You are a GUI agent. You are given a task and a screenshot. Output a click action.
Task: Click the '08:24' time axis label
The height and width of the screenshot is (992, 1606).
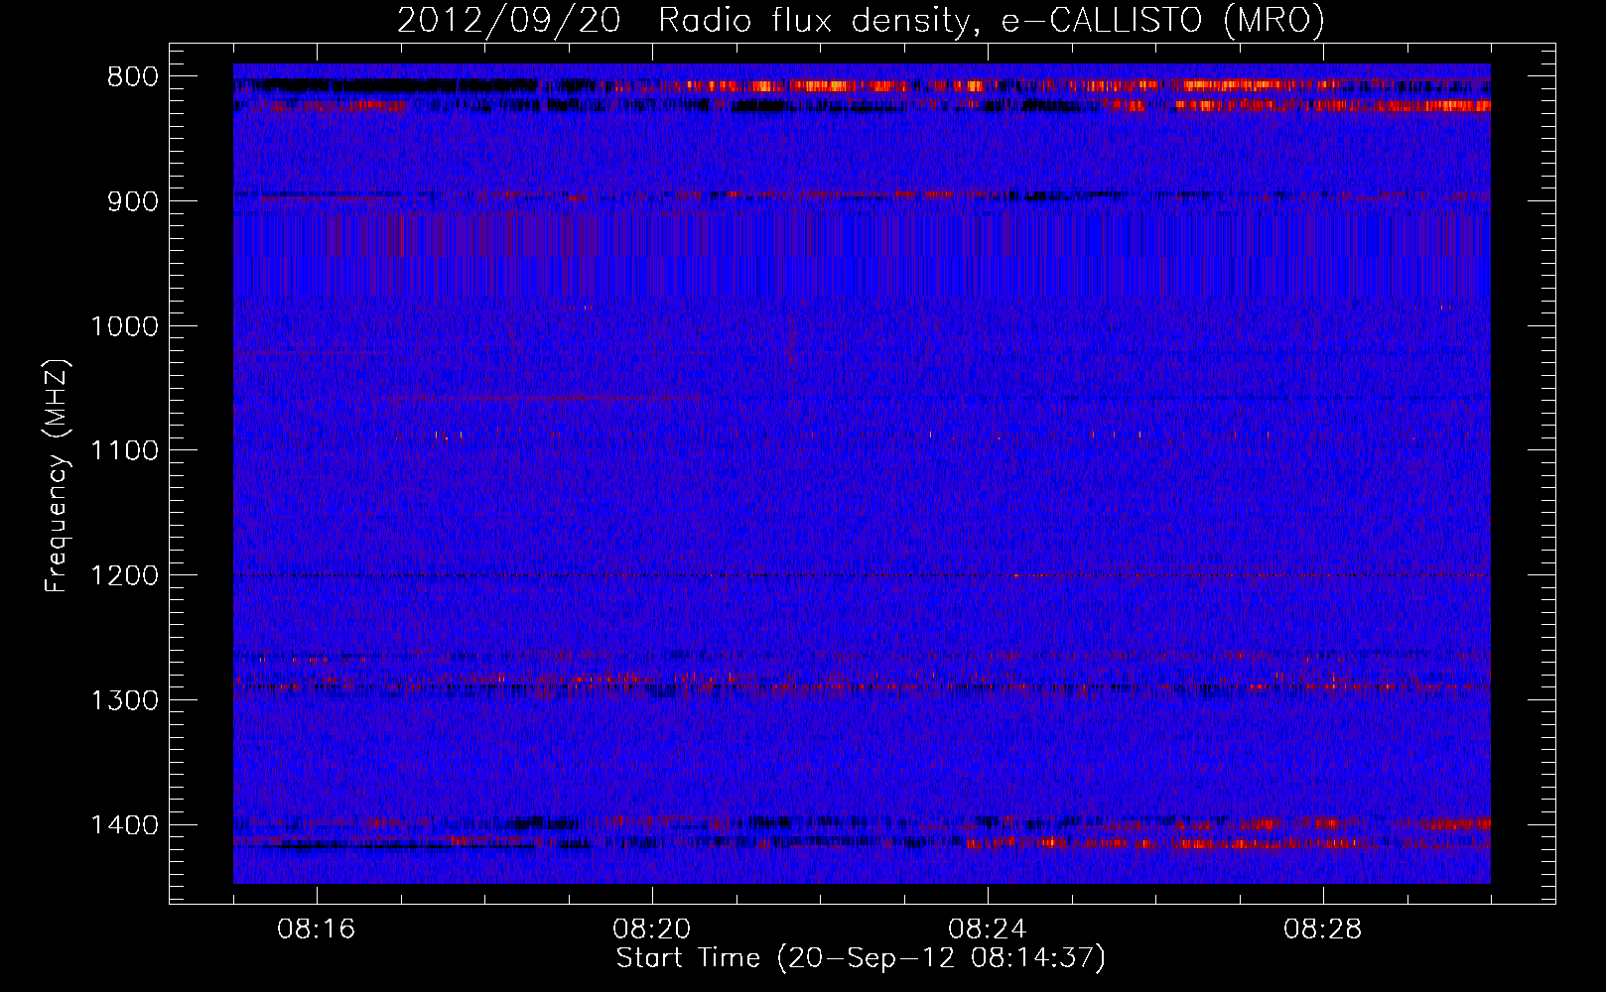click(988, 930)
